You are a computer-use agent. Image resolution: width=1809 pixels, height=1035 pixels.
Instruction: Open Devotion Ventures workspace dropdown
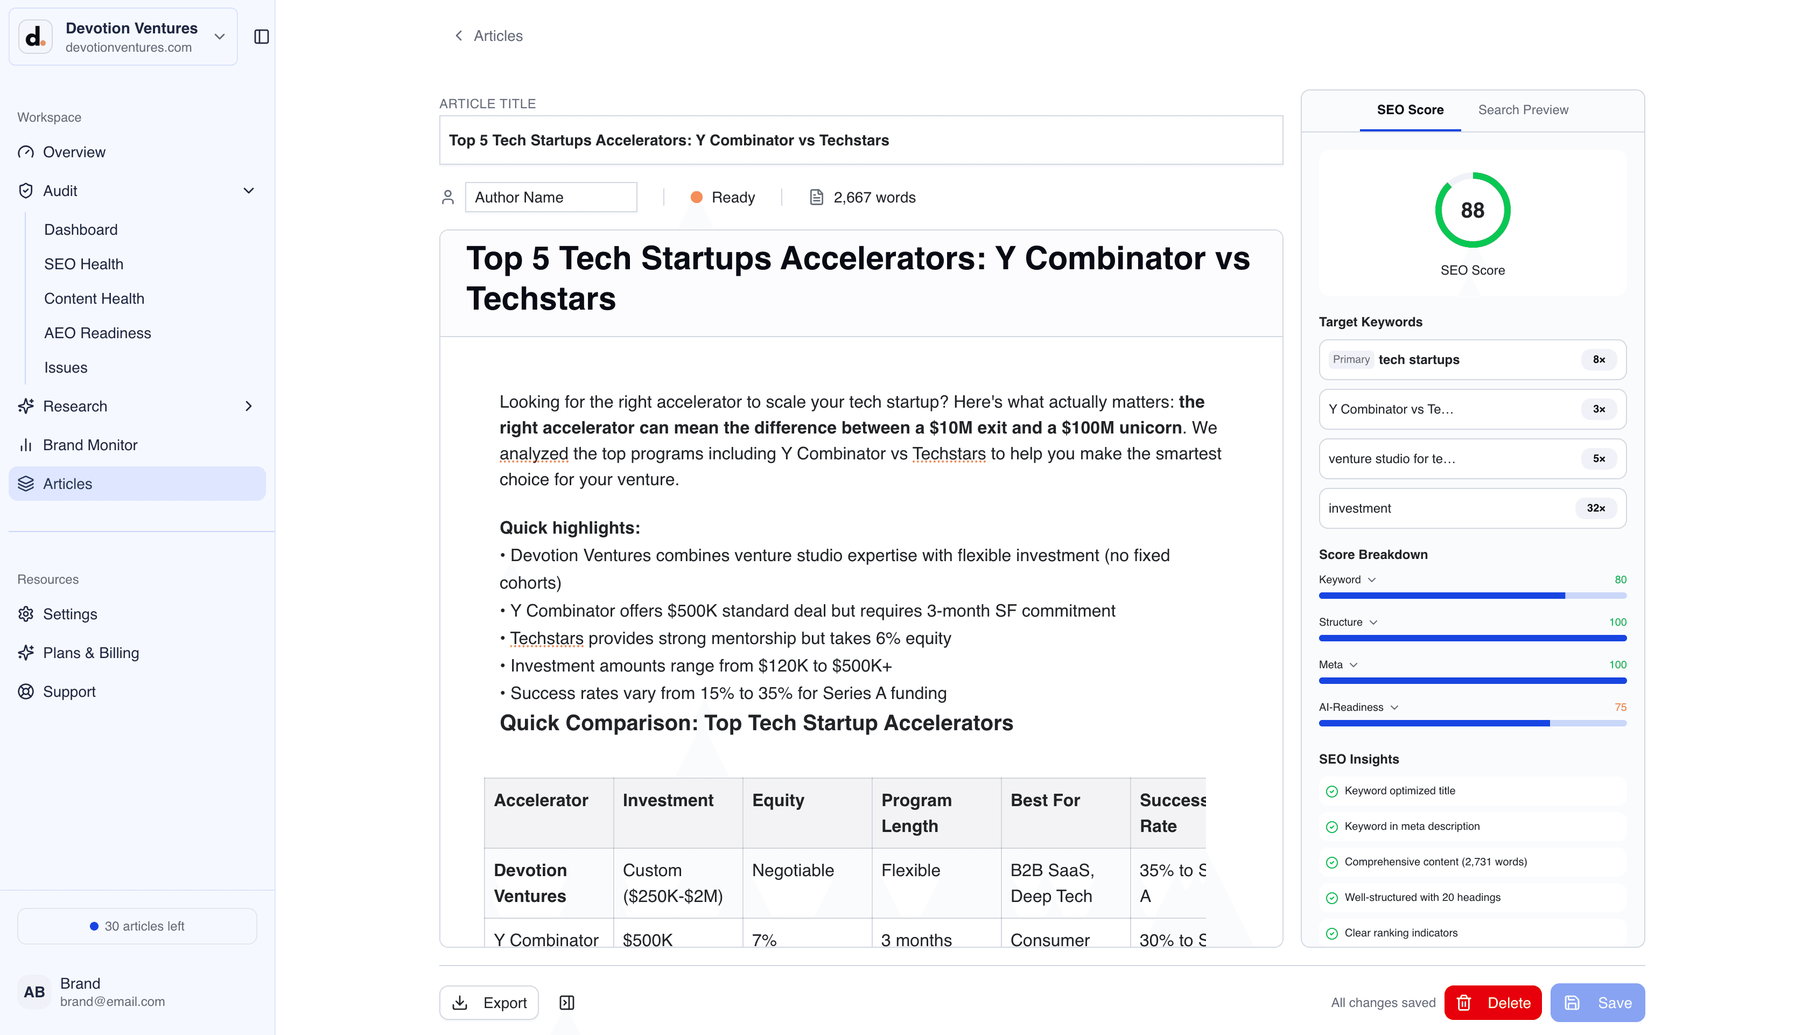[x=220, y=36]
